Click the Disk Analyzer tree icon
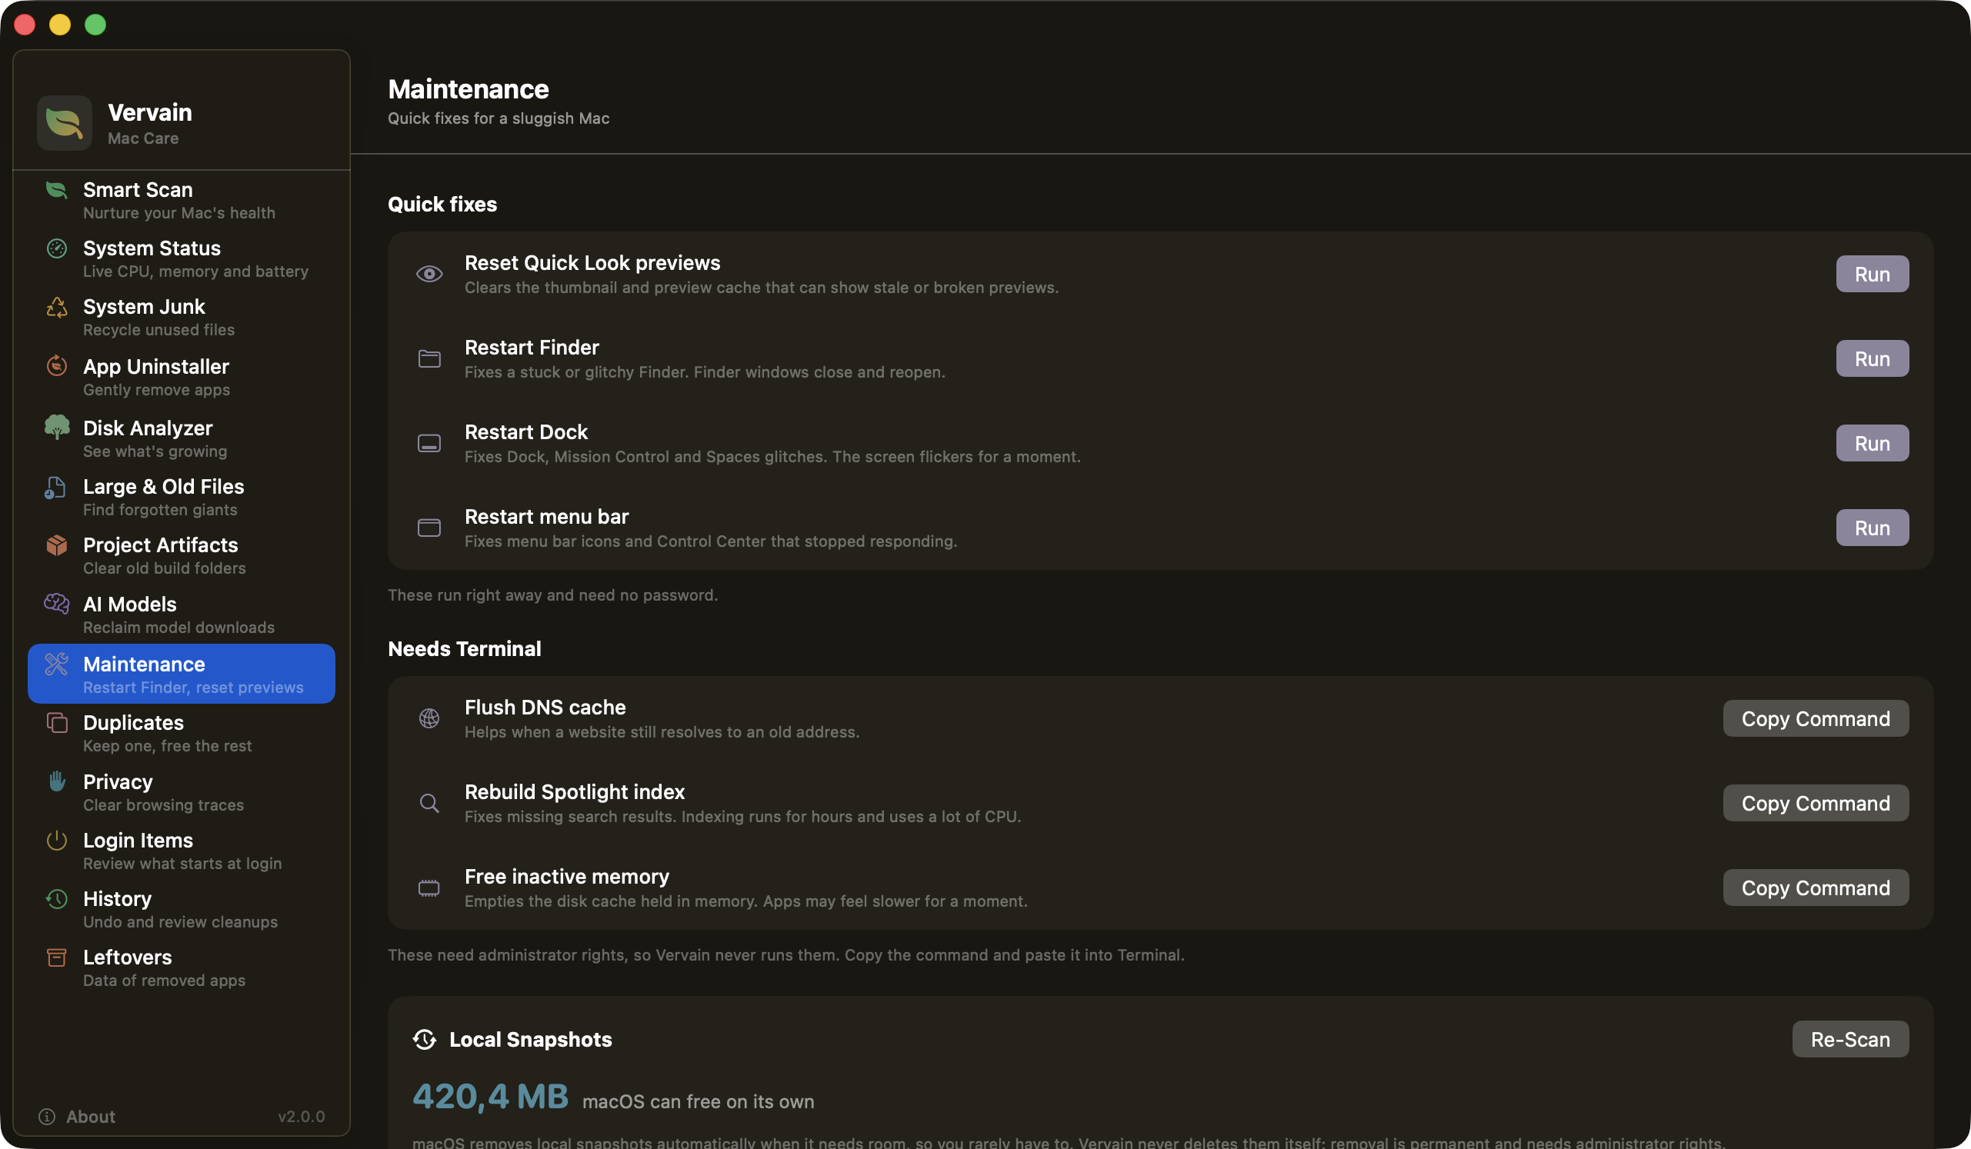 (56, 427)
